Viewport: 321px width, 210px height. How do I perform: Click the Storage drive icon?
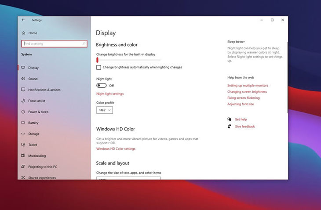[23, 134]
